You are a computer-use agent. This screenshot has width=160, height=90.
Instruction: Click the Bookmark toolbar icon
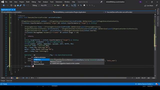[84, 5]
